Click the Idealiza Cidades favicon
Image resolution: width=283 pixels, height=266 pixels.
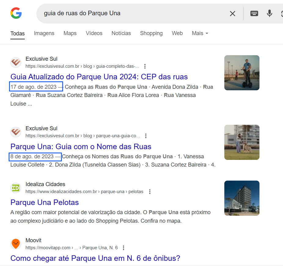[x=16, y=188]
